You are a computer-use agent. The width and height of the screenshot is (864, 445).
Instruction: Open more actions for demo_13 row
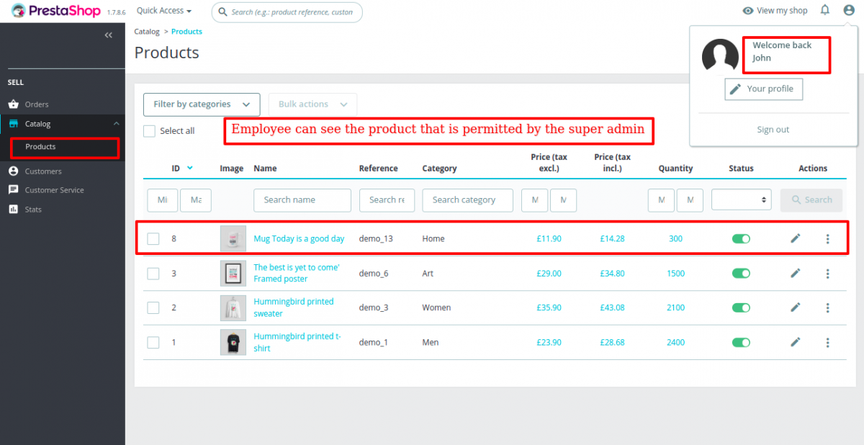pos(828,238)
